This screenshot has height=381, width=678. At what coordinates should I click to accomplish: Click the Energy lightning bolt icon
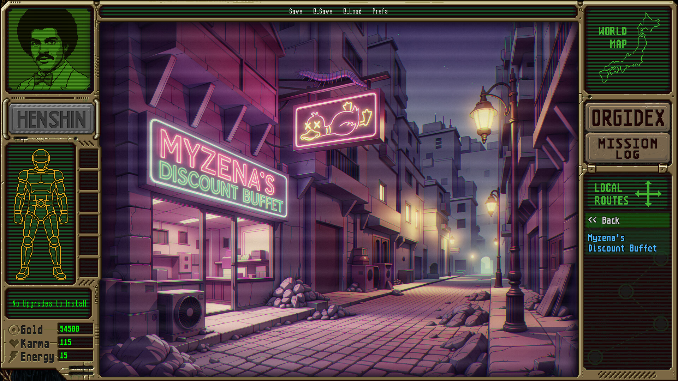pos(14,356)
